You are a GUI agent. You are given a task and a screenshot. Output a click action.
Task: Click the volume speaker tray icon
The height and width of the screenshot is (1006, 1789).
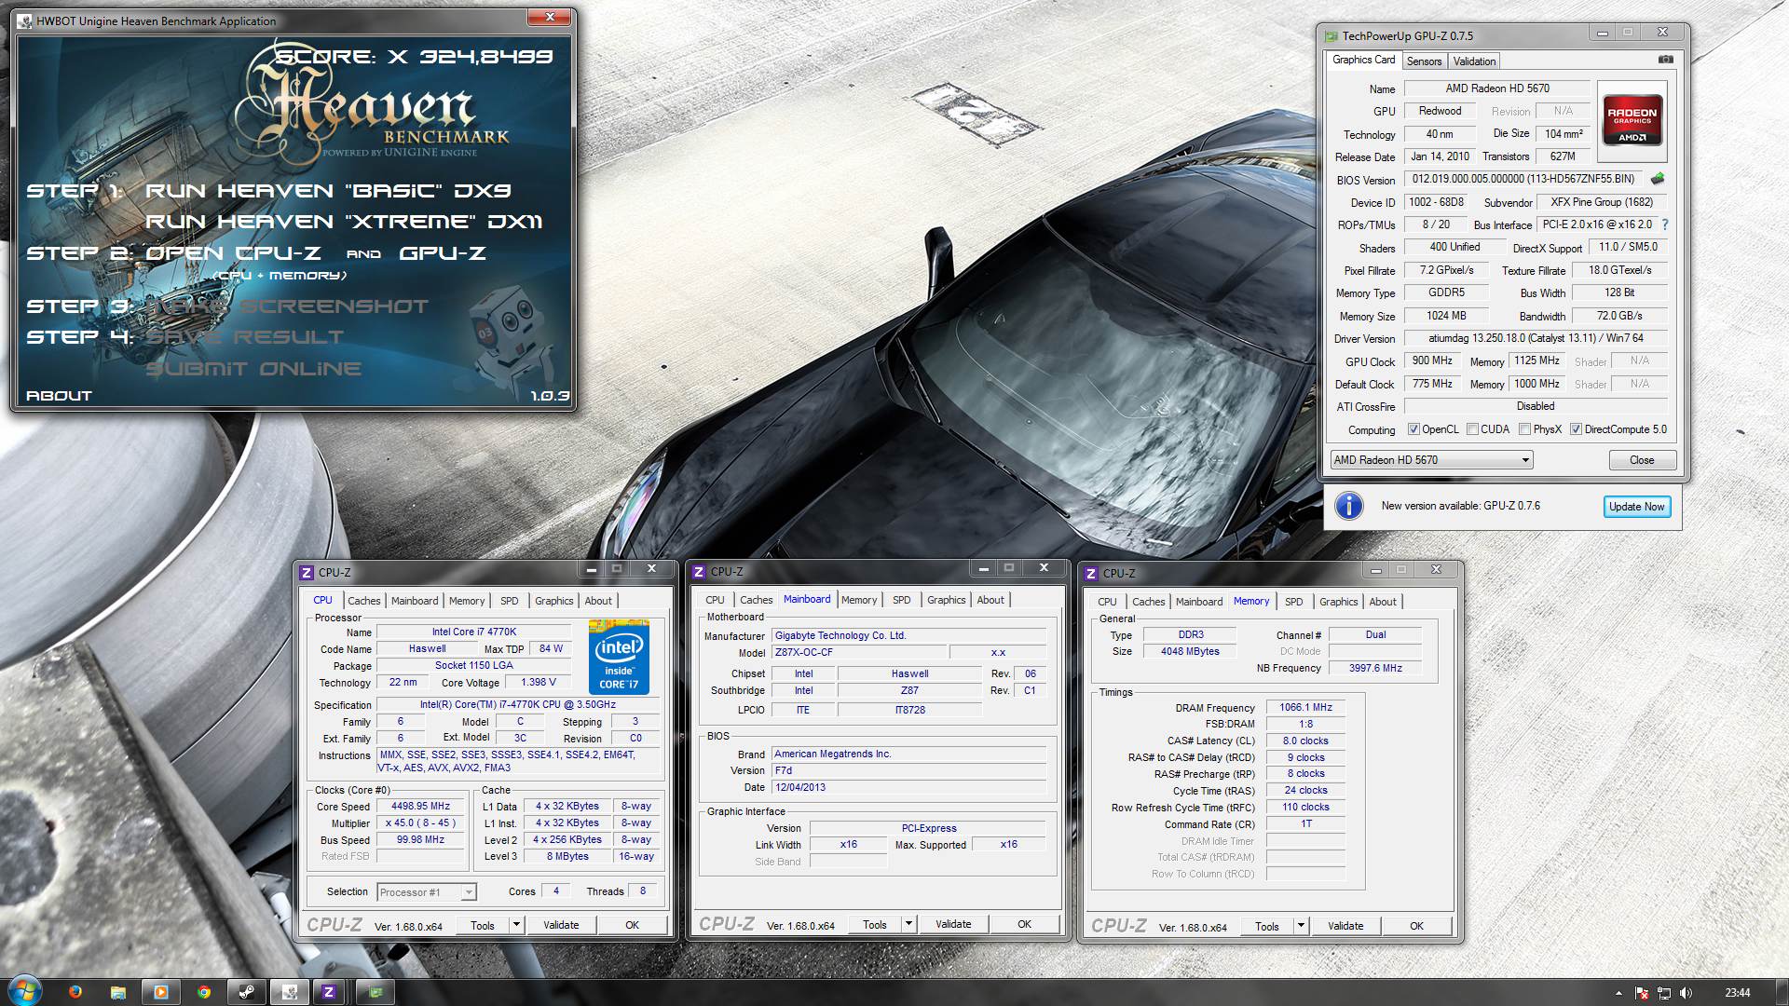(x=1687, y=993)
